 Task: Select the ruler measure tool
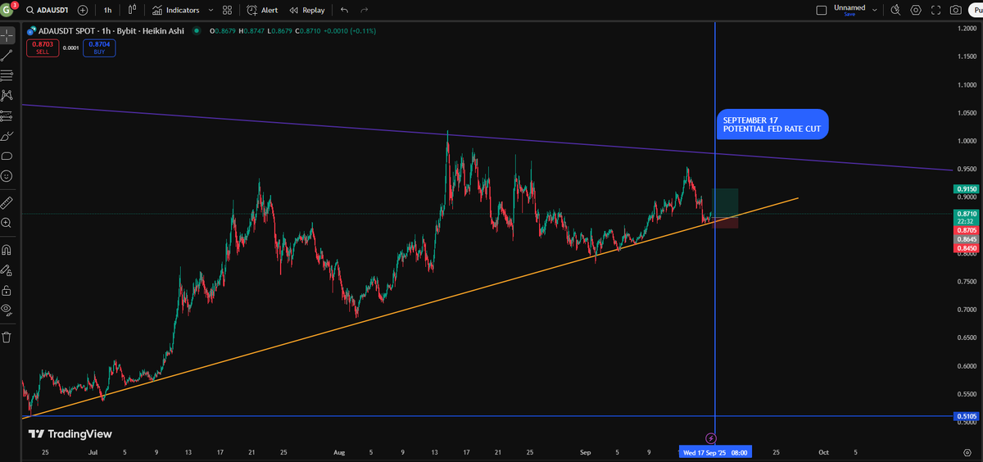7,202
